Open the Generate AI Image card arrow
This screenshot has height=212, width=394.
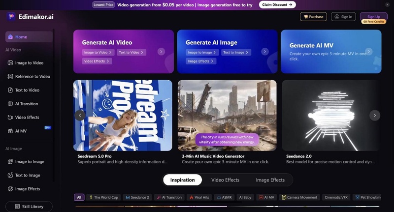[265, 52]
